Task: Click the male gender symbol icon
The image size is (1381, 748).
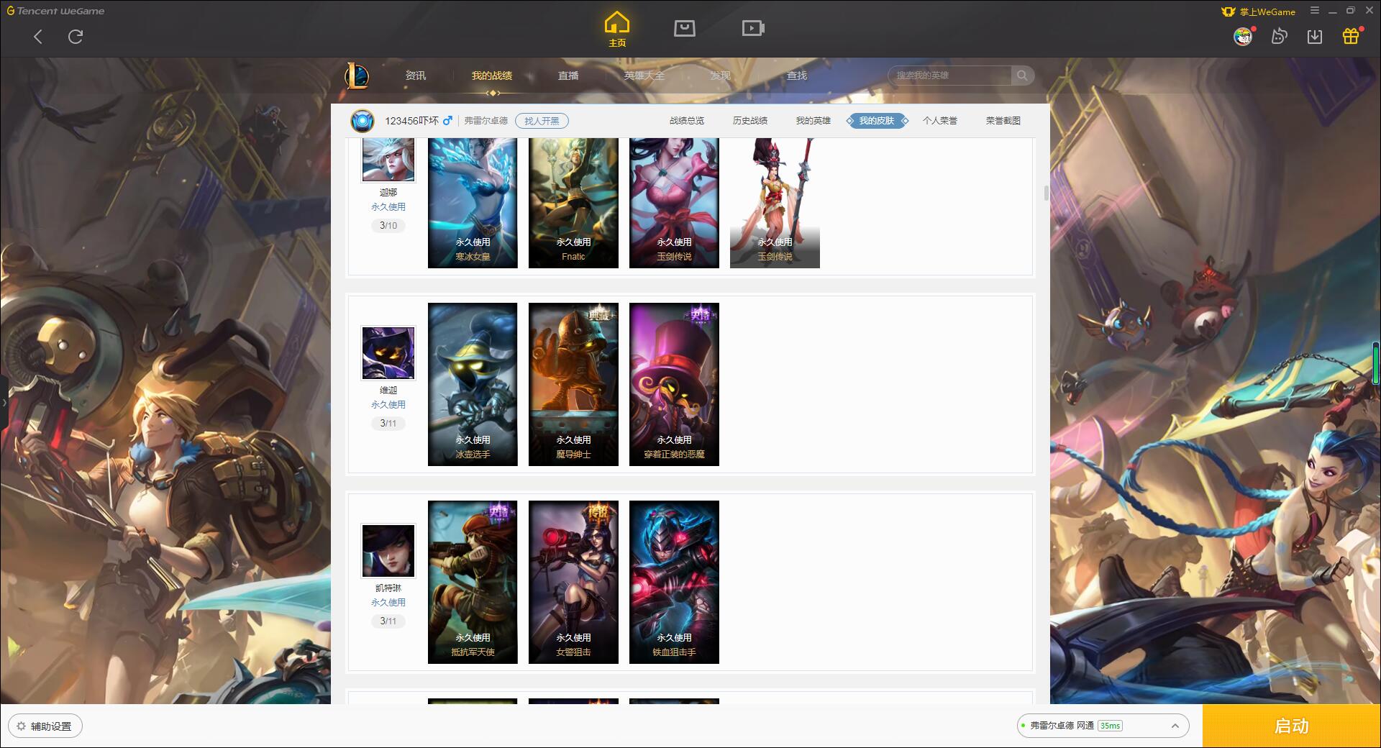Action: [447, 121]
